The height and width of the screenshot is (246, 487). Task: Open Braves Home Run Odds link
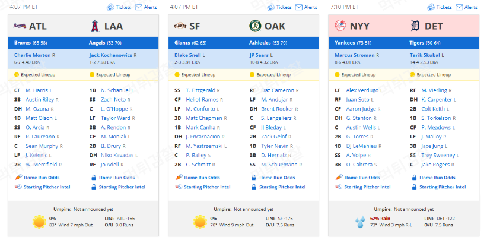click(x=42, y=178)
